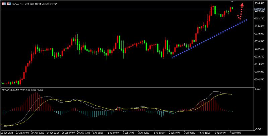
Task: Click the 9.233 MACD scale value
Action: [258, 89]
